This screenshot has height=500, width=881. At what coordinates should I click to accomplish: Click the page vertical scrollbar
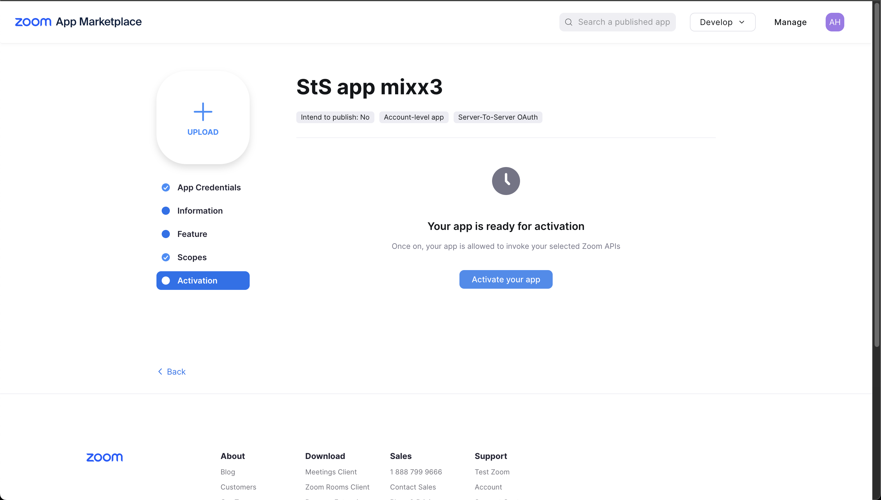(x=877, y=174)
